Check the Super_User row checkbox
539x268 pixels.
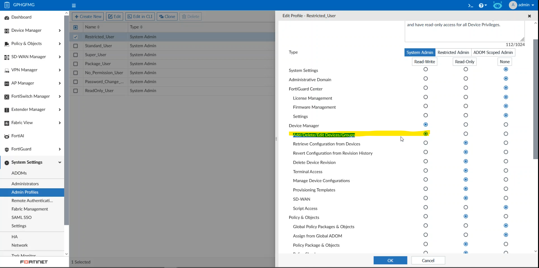pyautogui.click(x=76, y=55)
